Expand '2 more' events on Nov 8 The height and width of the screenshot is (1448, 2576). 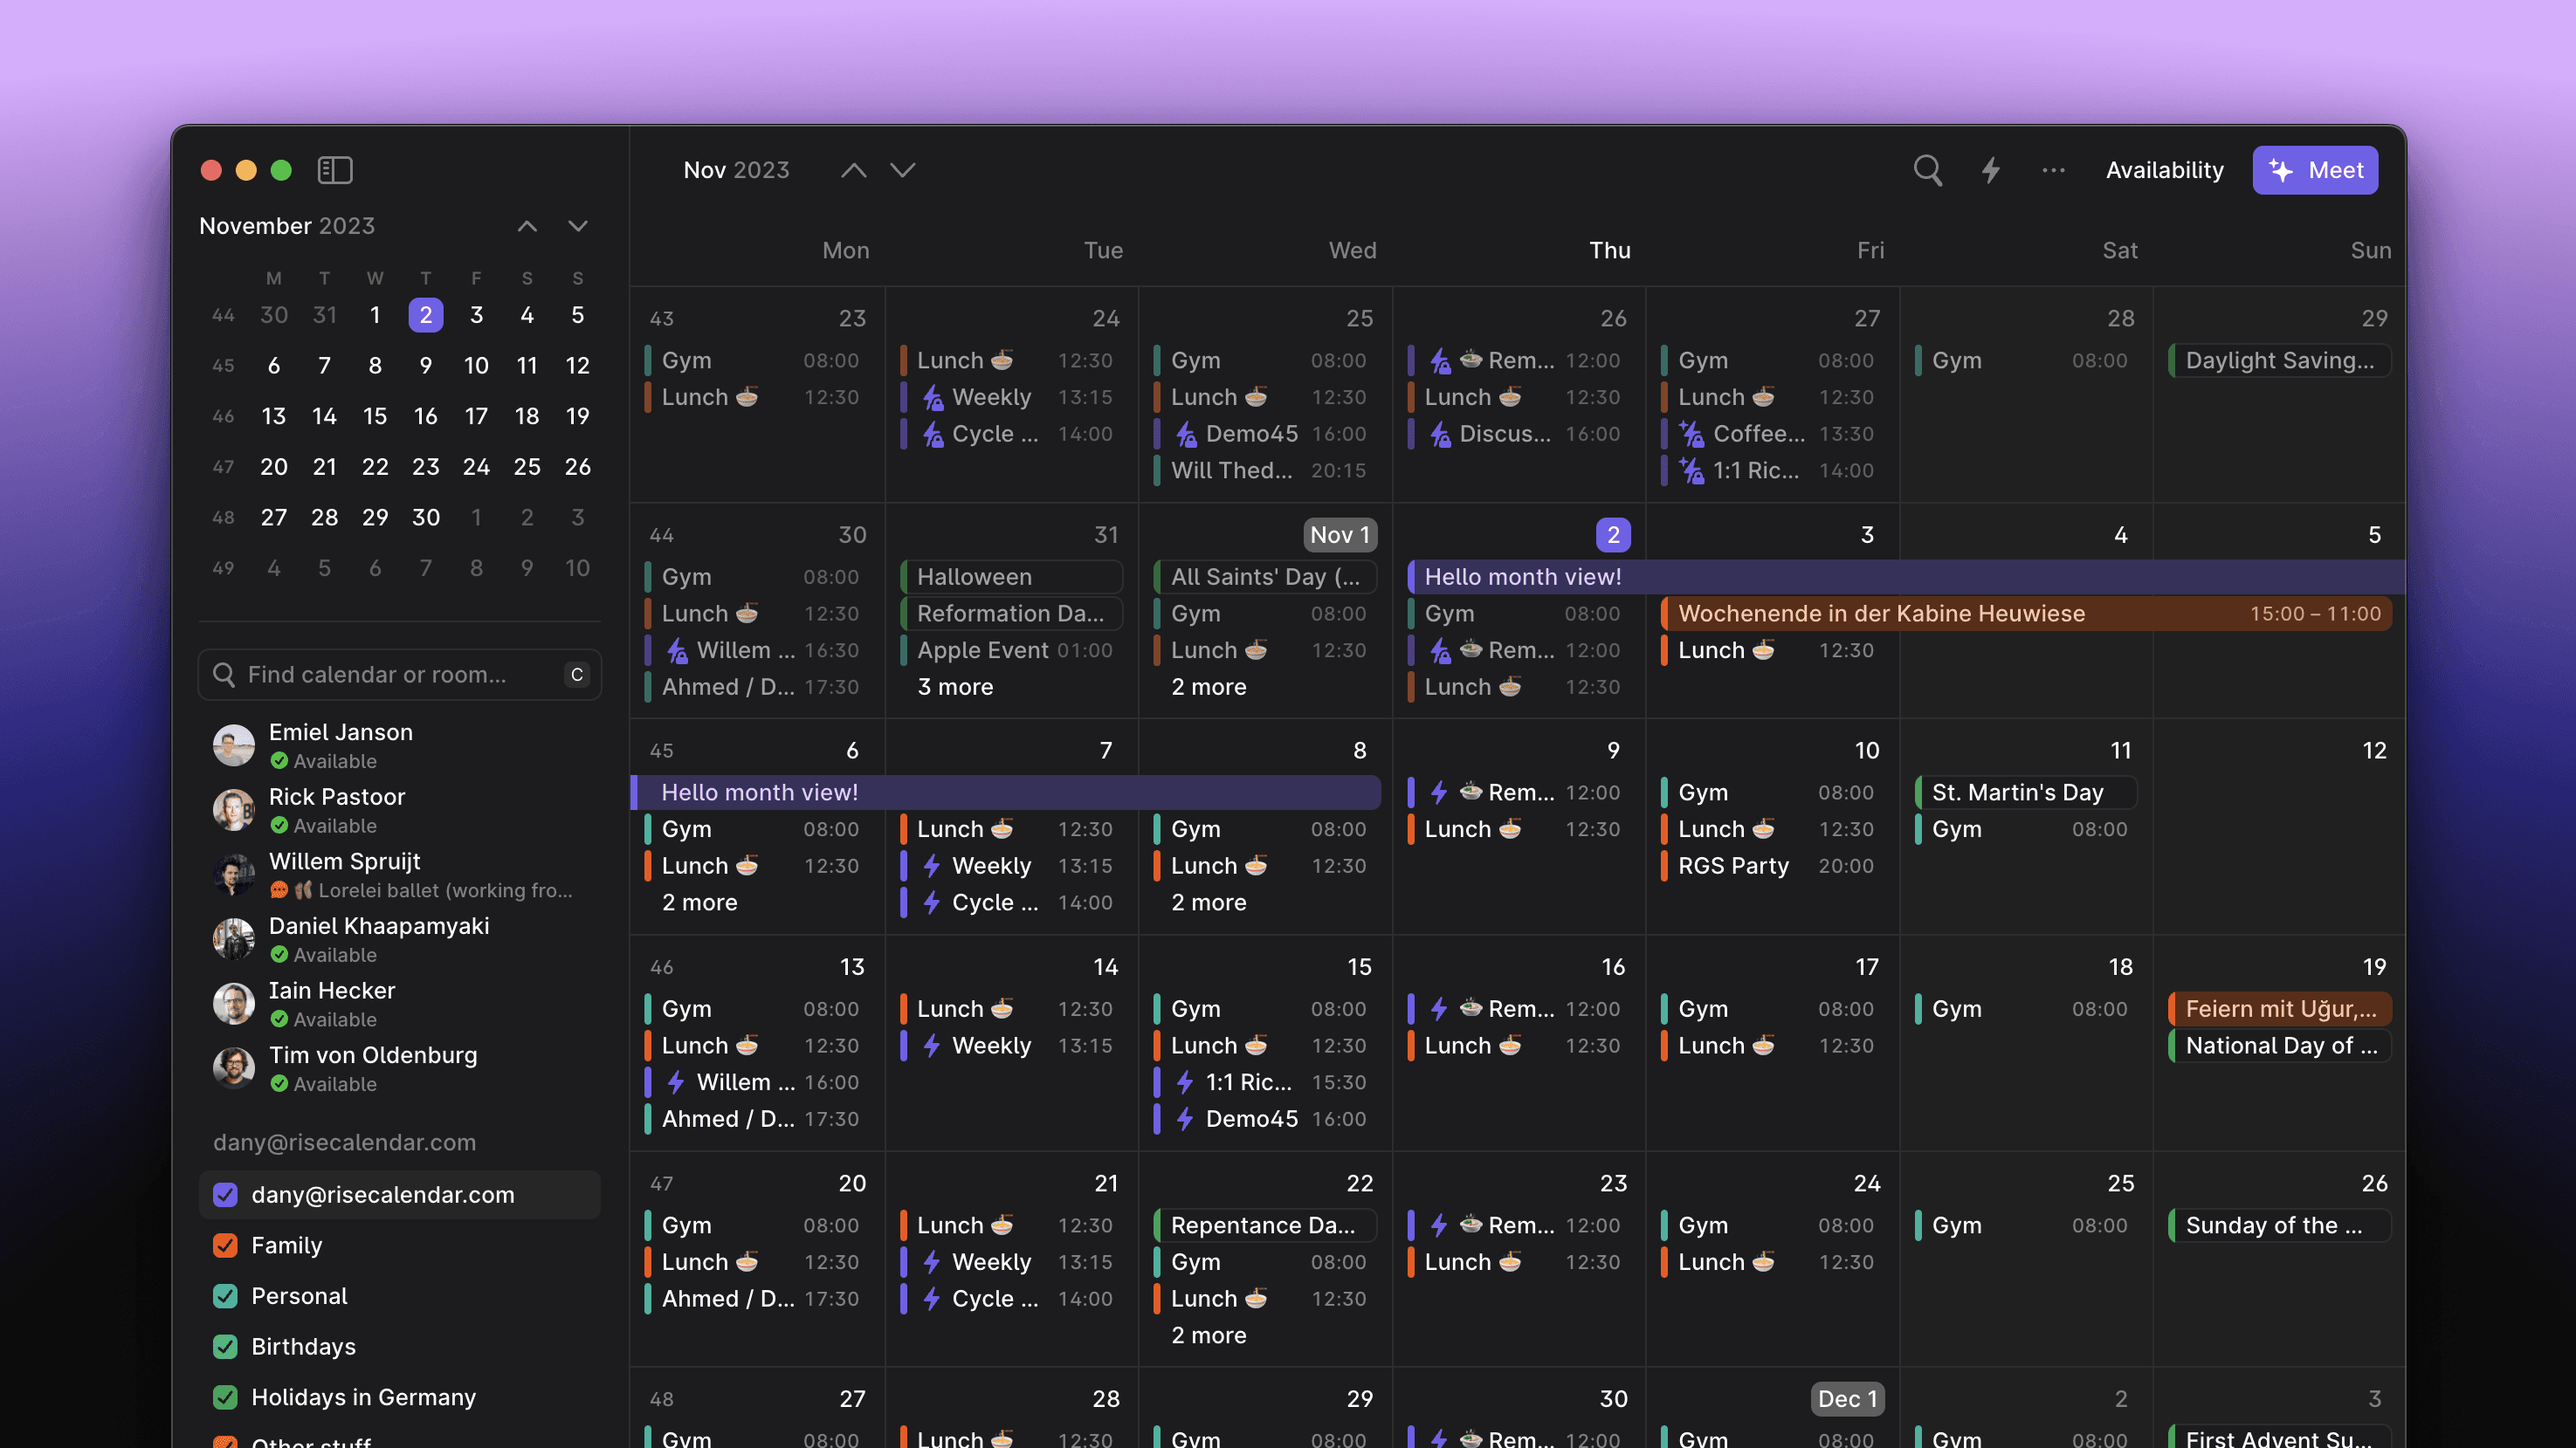tap(1209, 903)
